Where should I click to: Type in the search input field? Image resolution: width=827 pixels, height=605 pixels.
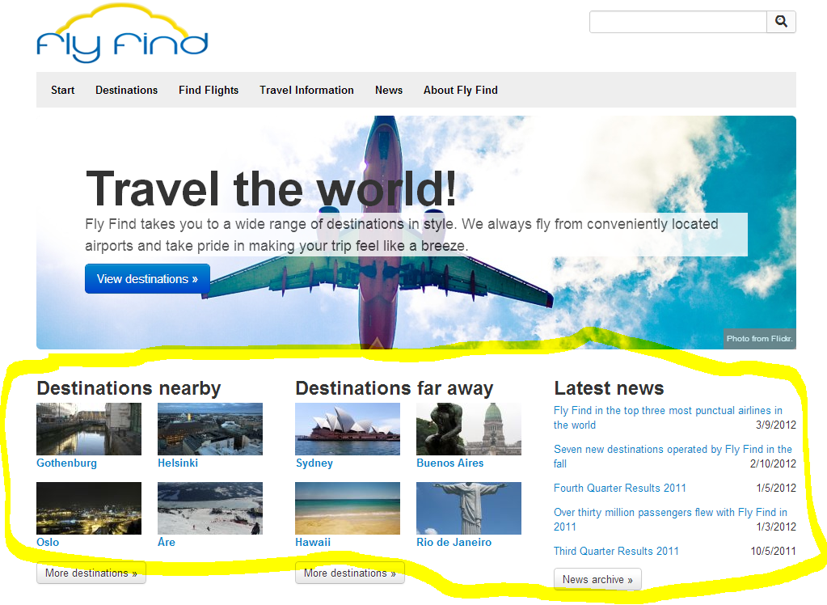coord(677,22)
